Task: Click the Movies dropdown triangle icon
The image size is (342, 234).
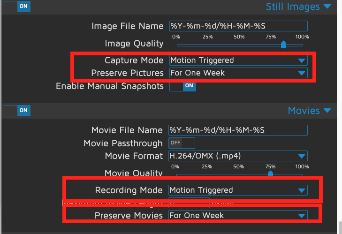Action: pos(327,111)
